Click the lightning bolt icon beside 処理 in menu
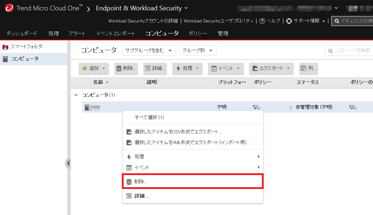The image size is (373, 215). [129, 157]
